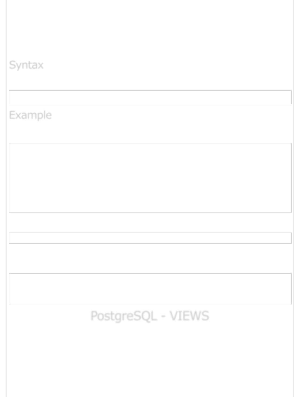Click the right vertical page border line

point(294,198)
